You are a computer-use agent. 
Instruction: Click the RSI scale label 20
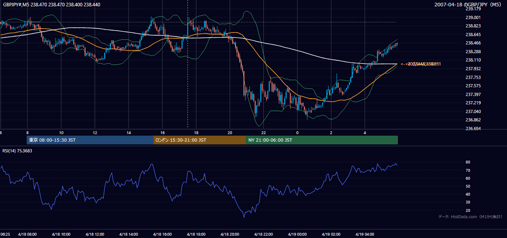coord(468,210)
